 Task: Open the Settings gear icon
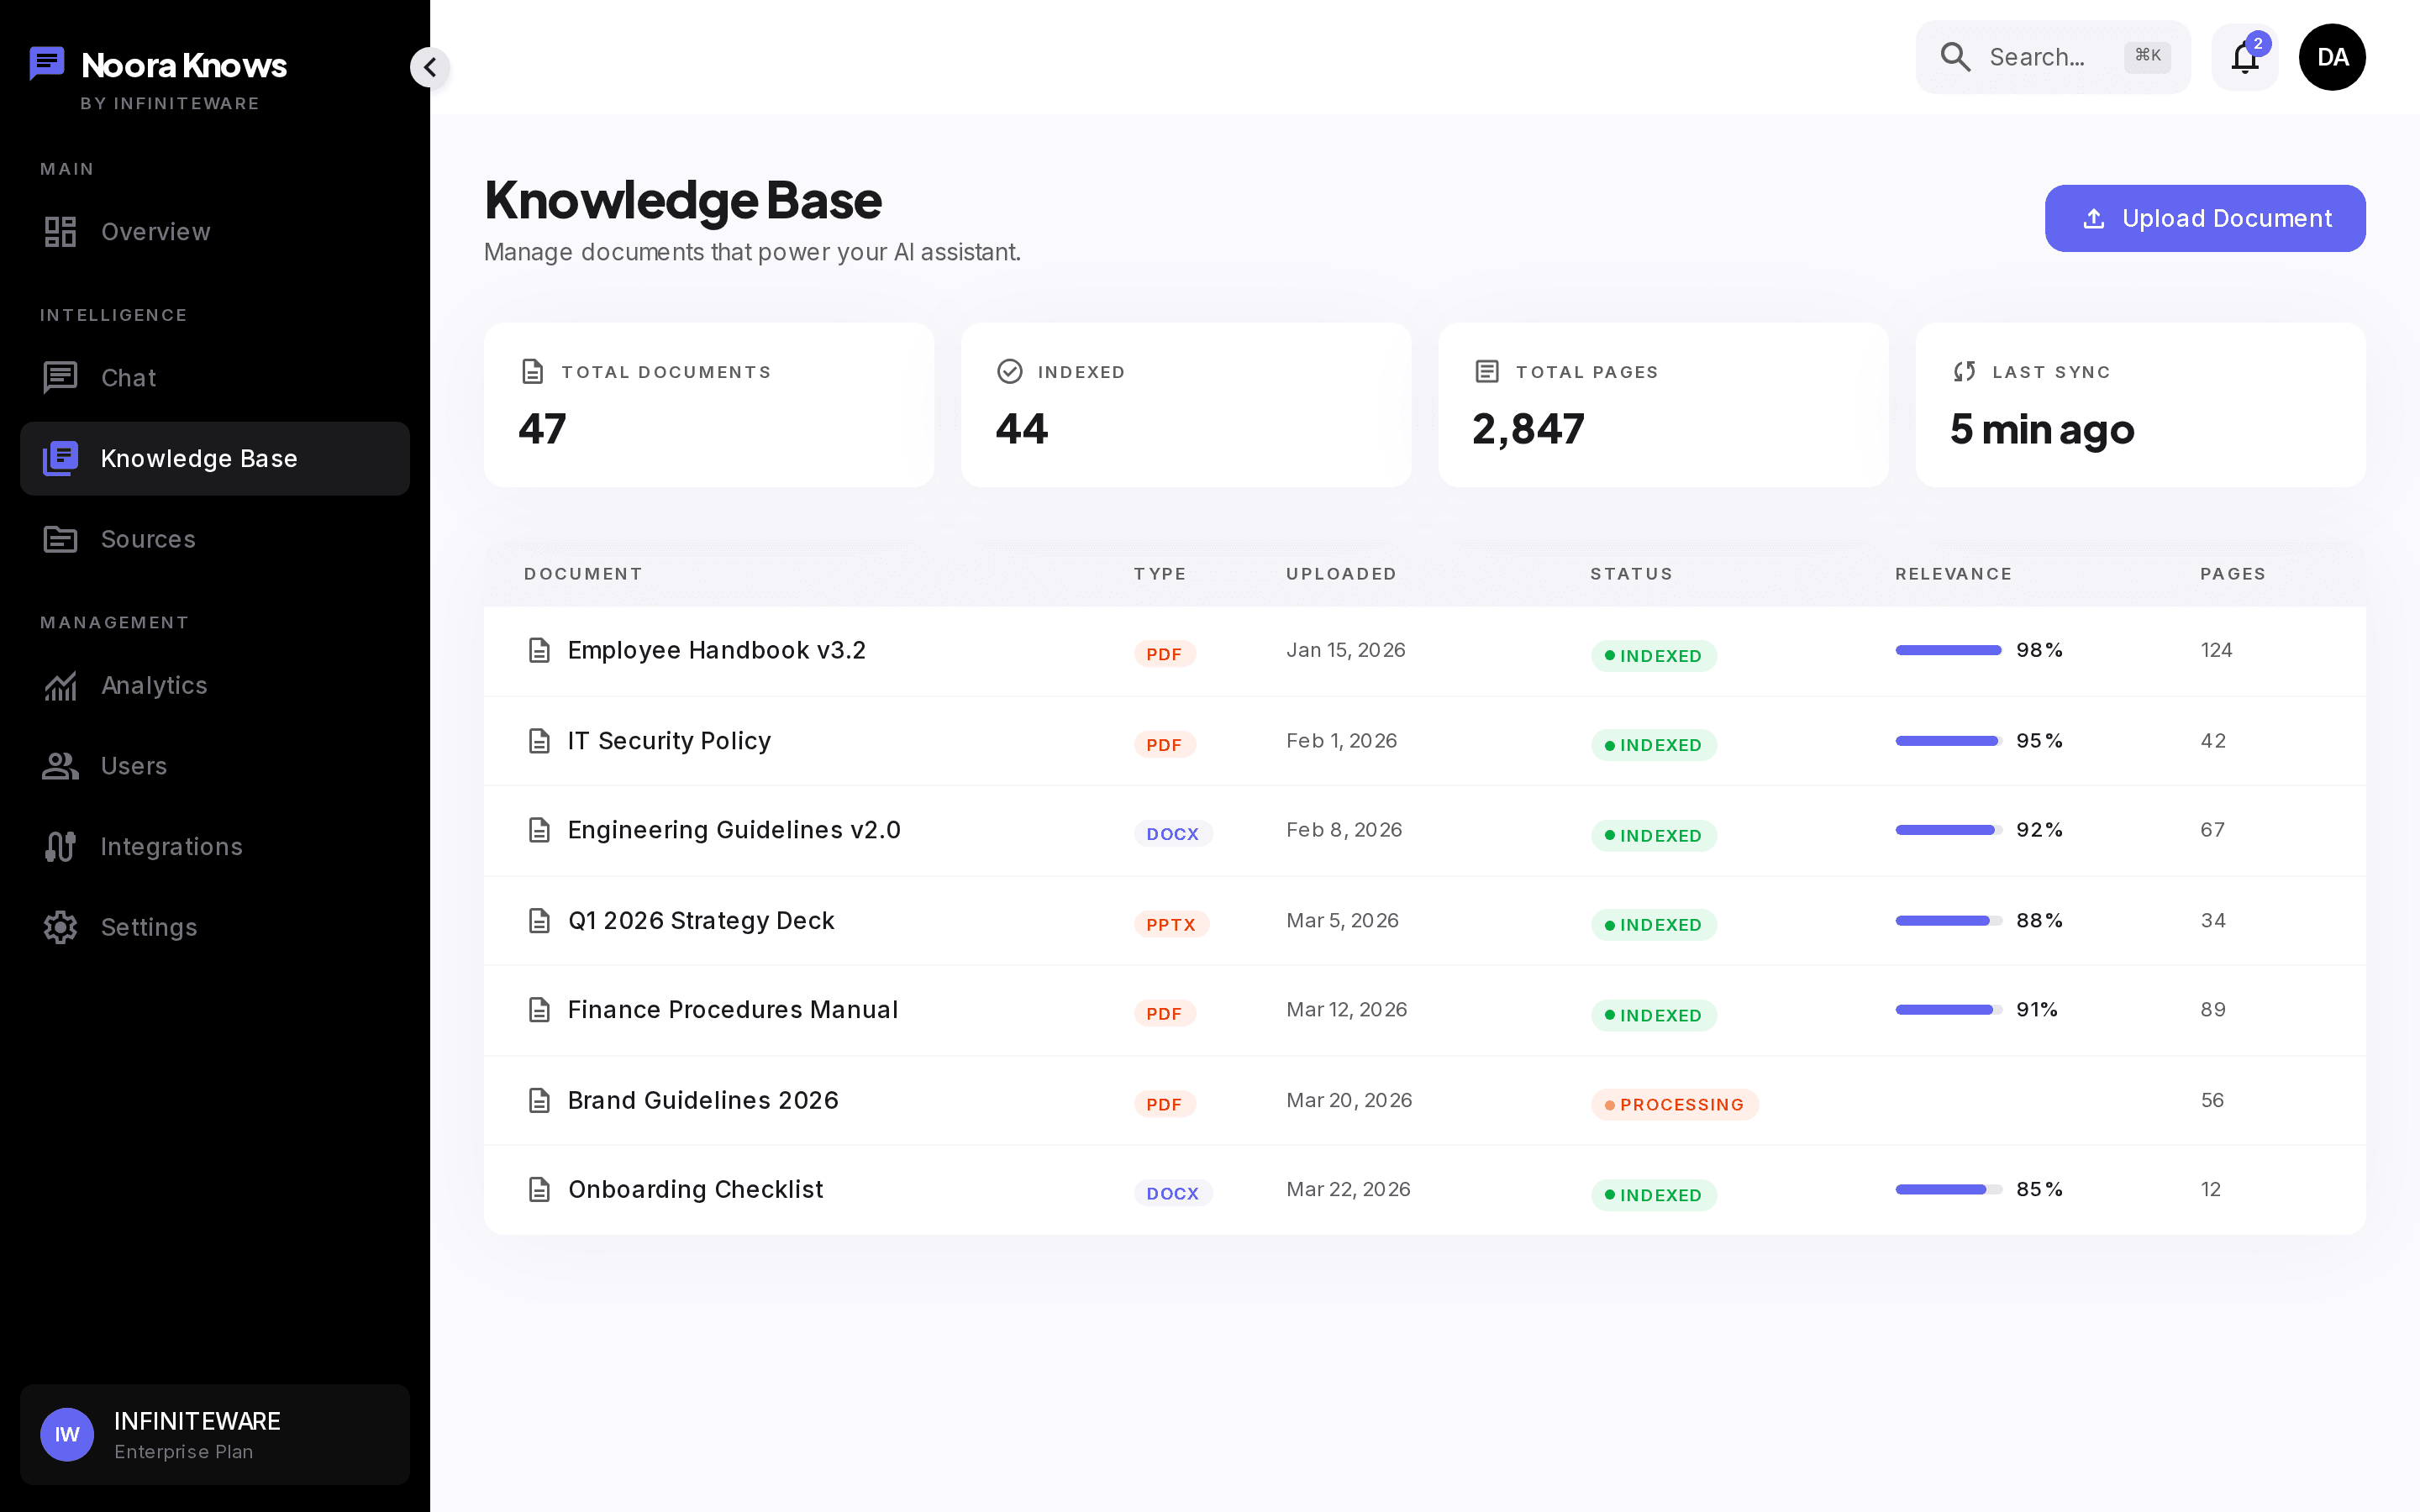pyautogui.click(x=60, y=927)
